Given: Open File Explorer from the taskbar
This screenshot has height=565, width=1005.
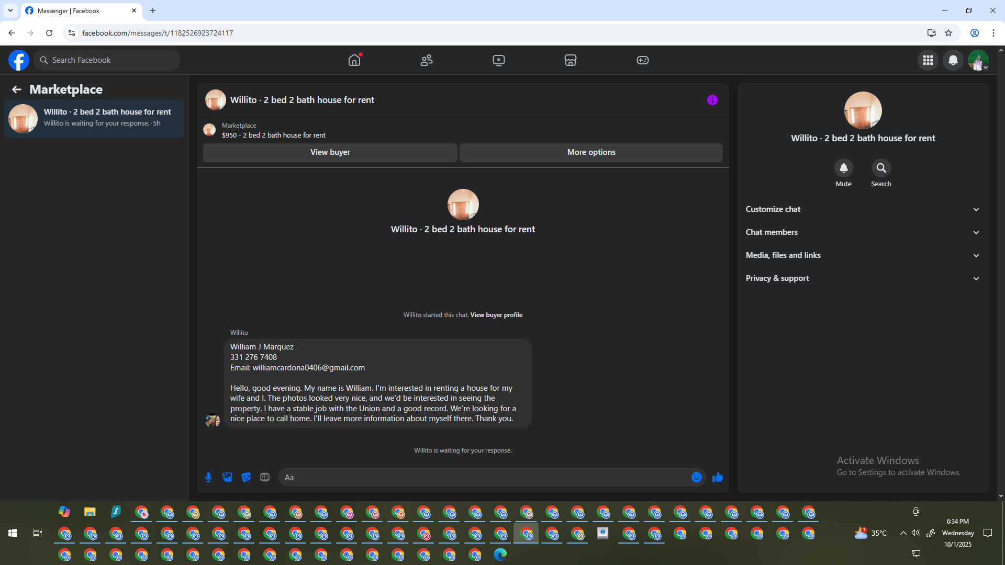Looking at the screenshot, I should pyautogui.click(x=90, y=512).
